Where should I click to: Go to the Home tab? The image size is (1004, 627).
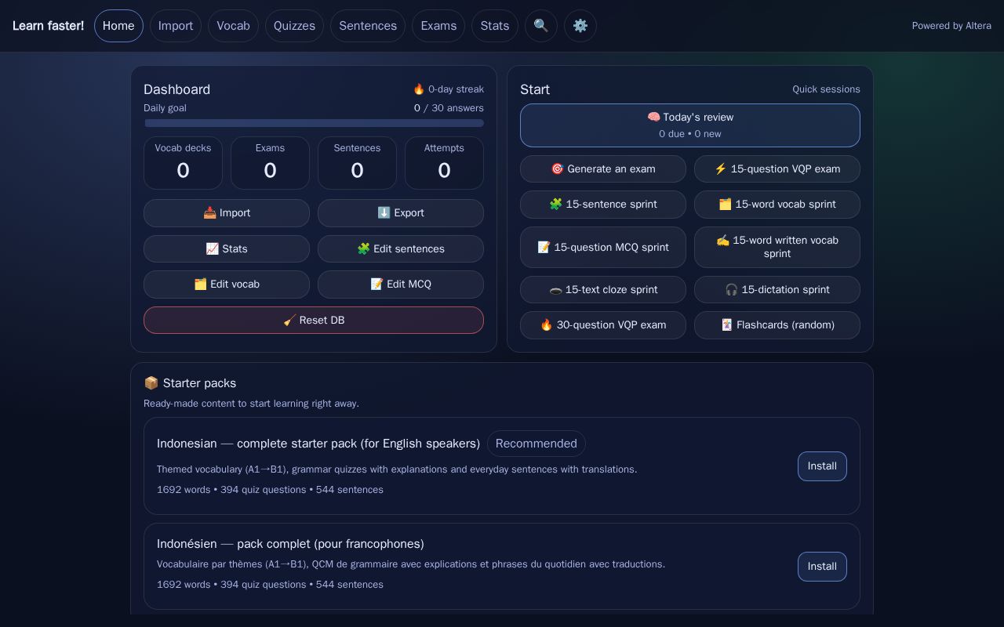click(x=118, y=26)
